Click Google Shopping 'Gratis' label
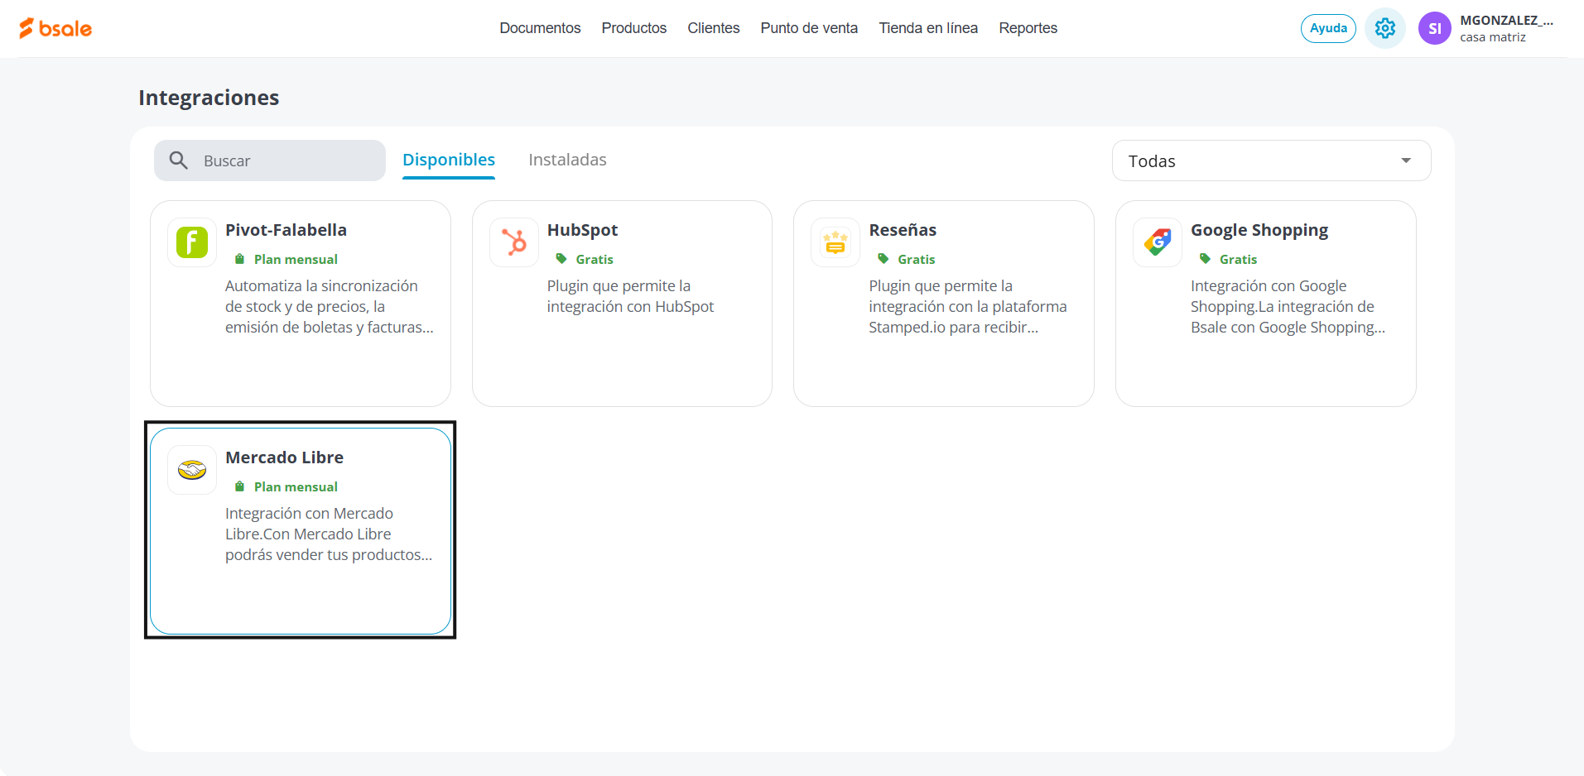 pyautogui.click(x=1238, y=259)
